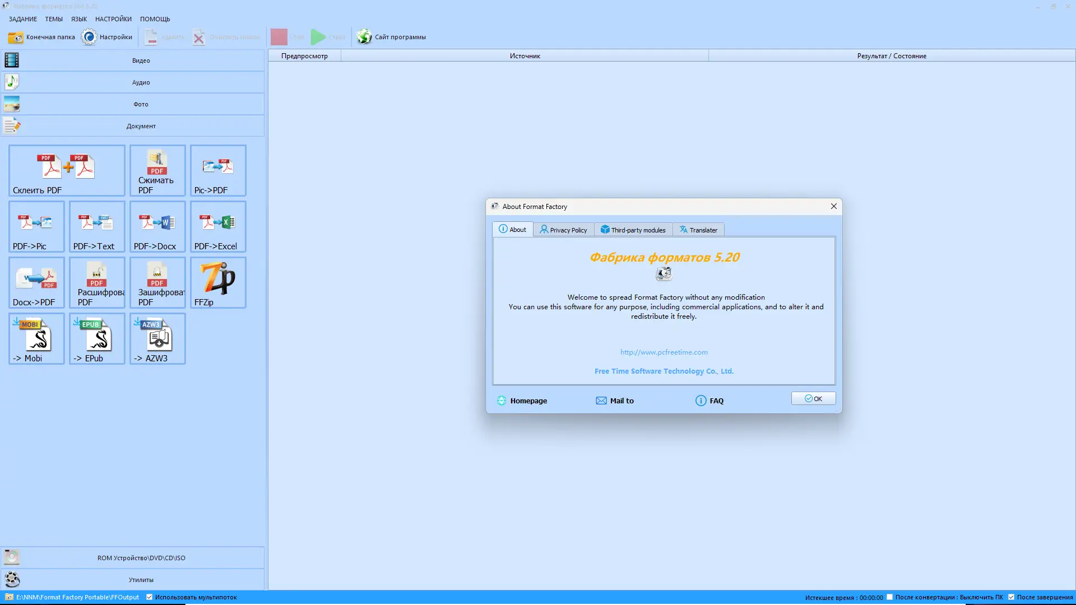The height and width of the screenshot is (605, 1076).
Task: Switch to the Third-party modules tab
Action: tap(633, 230)
